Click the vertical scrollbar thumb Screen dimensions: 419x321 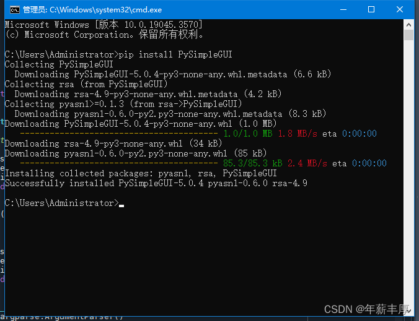pos(408,35)
